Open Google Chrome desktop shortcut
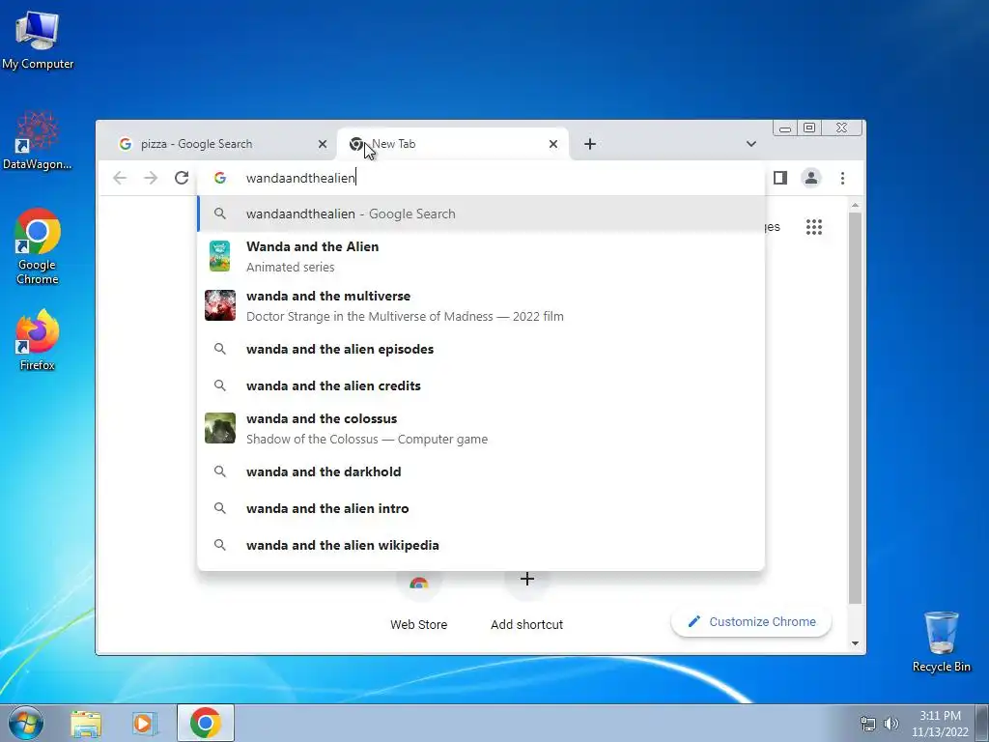This screenshot has height=742, width=989. tap(38, 246)
